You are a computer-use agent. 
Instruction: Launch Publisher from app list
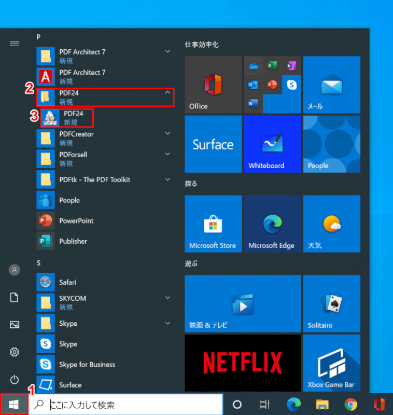(105, 241)
